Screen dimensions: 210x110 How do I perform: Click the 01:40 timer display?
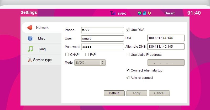[x=194, y=13]
